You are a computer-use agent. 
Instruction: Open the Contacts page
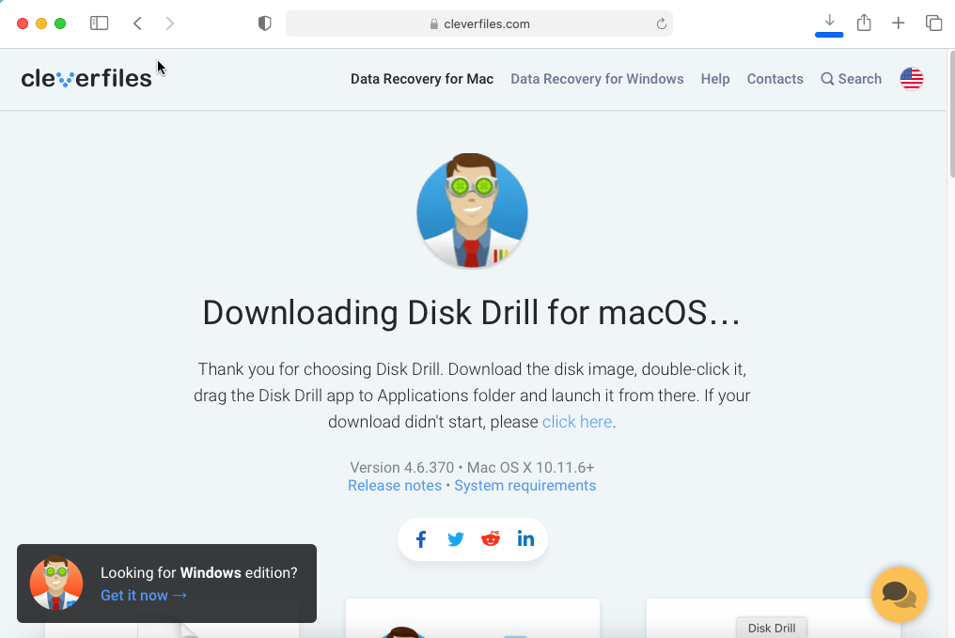775,79
